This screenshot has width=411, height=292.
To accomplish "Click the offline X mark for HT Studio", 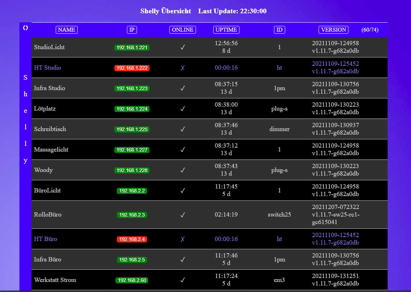I will (x=183, y=68).
